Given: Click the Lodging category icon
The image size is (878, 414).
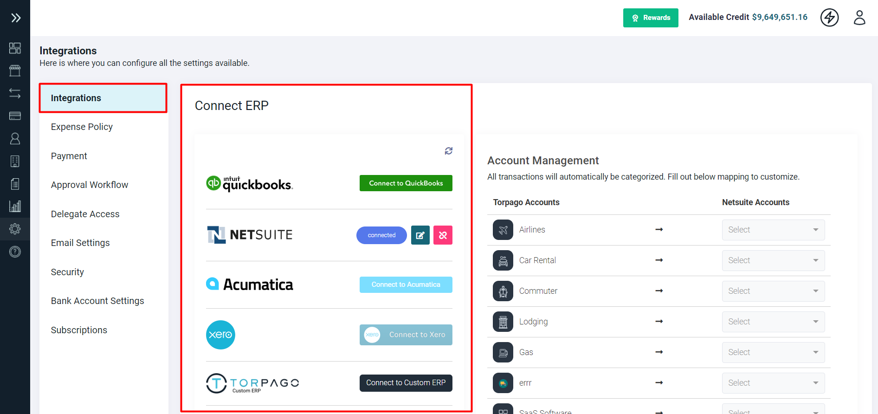Looking at the screenshot, I should (503, 322).
